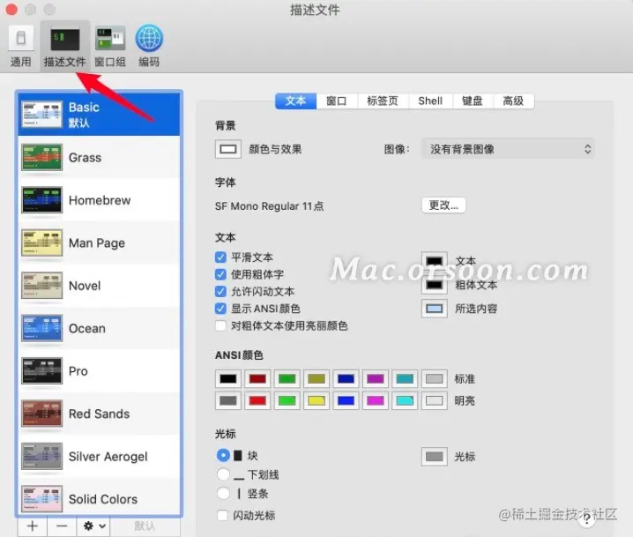
Task: Click standard ANSI dark red swatch
Action: [257, 379]
